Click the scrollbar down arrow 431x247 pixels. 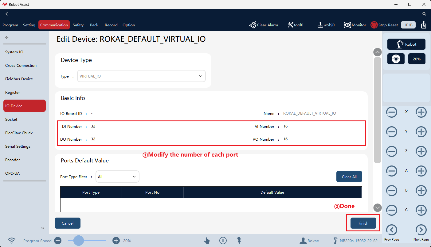click(378, 208)
